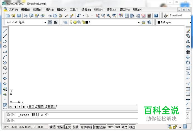Select the Array tool
This screenshot has width=193, height=131.
pos(188,52)
